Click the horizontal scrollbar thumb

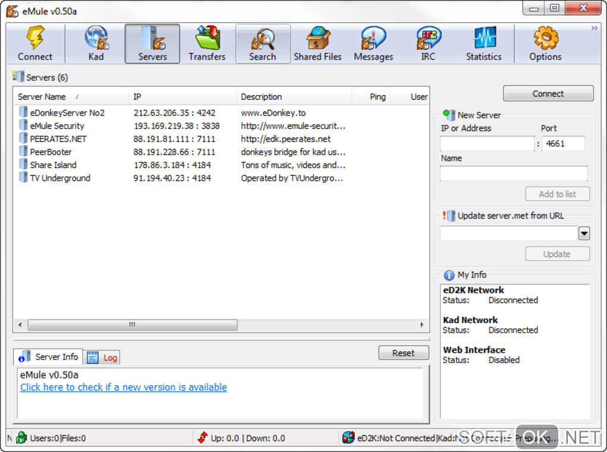coord(132,324)
